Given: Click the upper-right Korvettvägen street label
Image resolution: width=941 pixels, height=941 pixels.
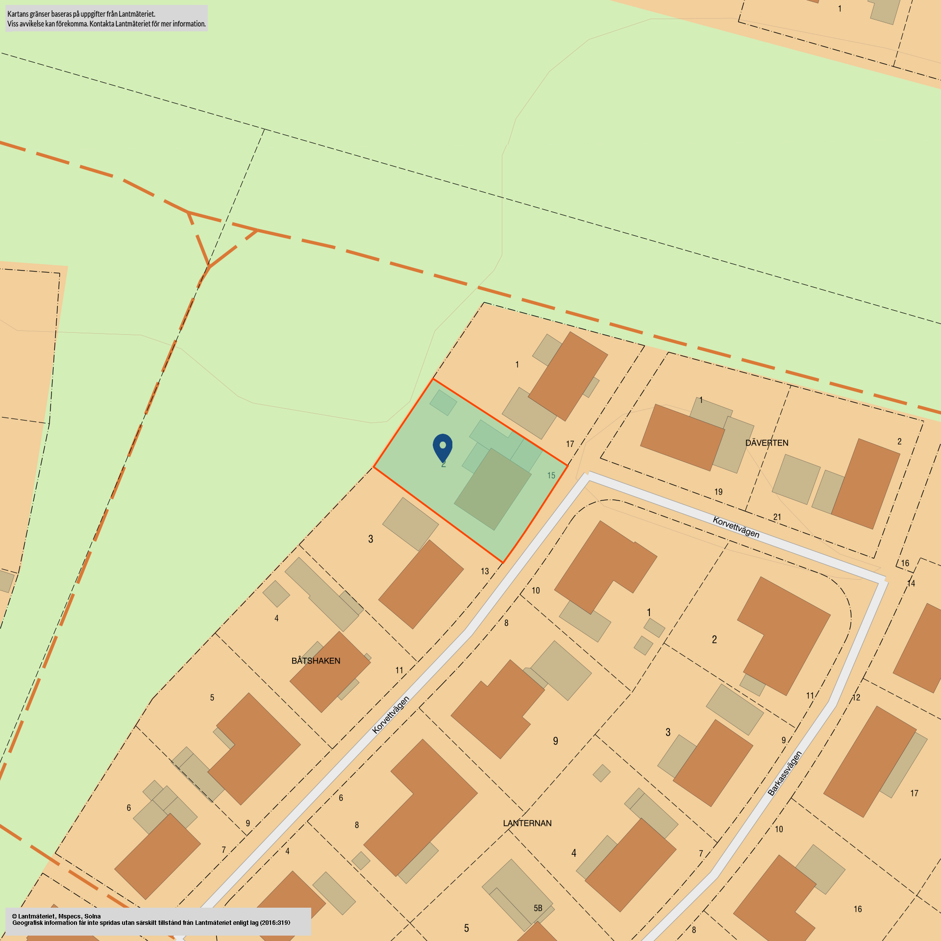Looking at the screenshot, I should tap(736, 527).
